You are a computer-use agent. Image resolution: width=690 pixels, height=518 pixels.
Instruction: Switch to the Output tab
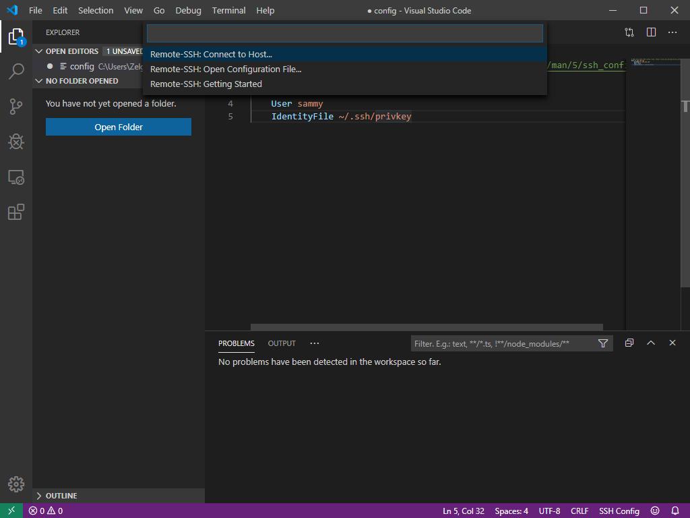(x=282, y=343)
